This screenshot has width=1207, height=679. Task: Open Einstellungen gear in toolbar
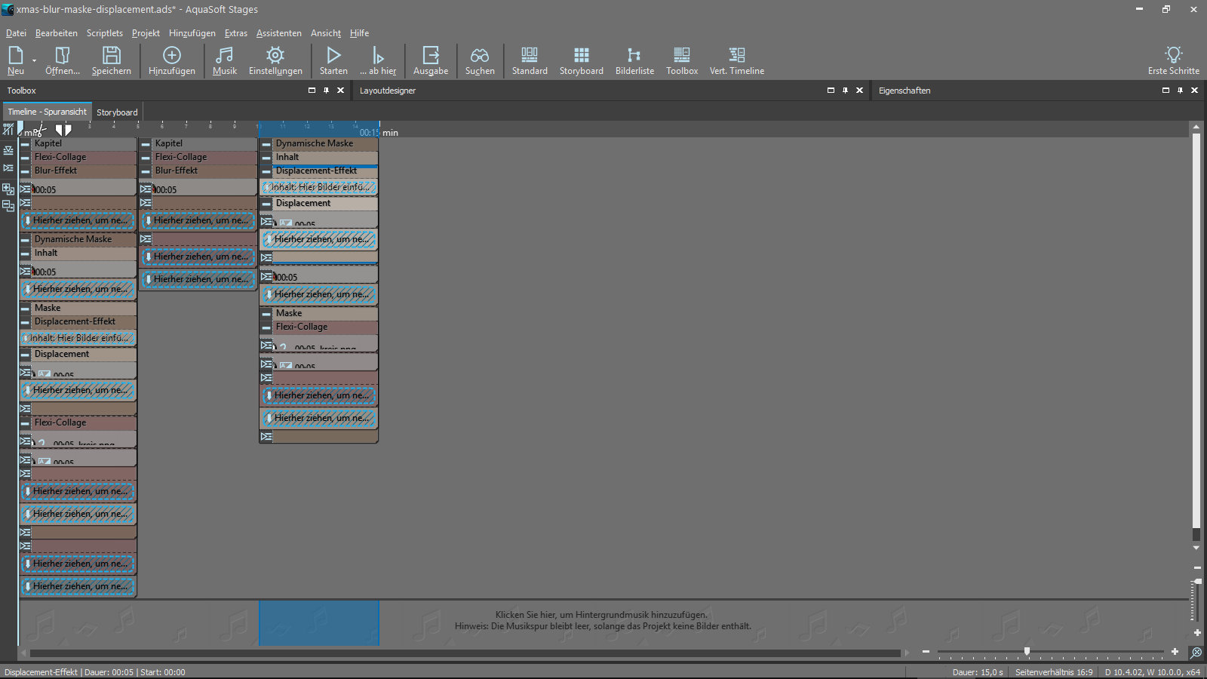coord(275,60)
